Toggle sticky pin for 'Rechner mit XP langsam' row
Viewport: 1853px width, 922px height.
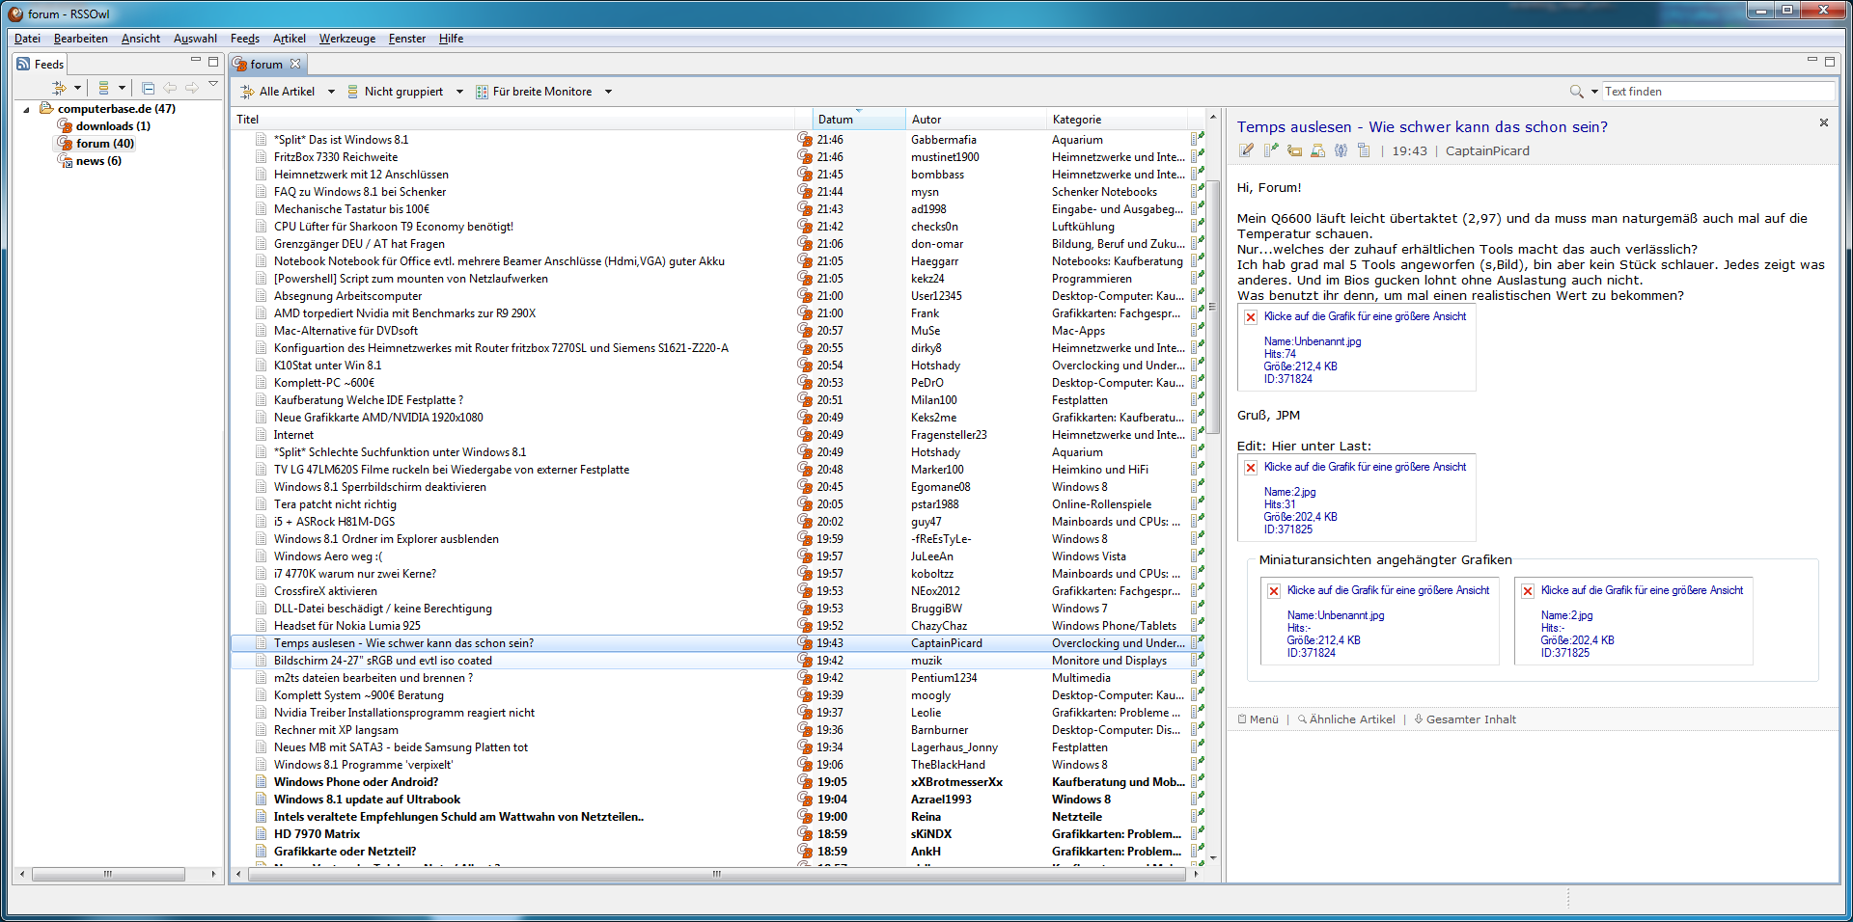point(1197,730)
